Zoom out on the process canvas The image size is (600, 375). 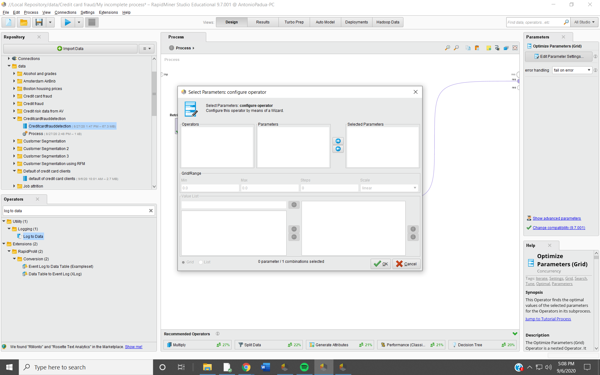456,48
